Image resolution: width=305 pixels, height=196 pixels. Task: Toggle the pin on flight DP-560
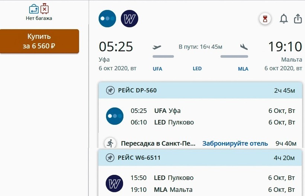pyautogui.click(x=110, y=90)
